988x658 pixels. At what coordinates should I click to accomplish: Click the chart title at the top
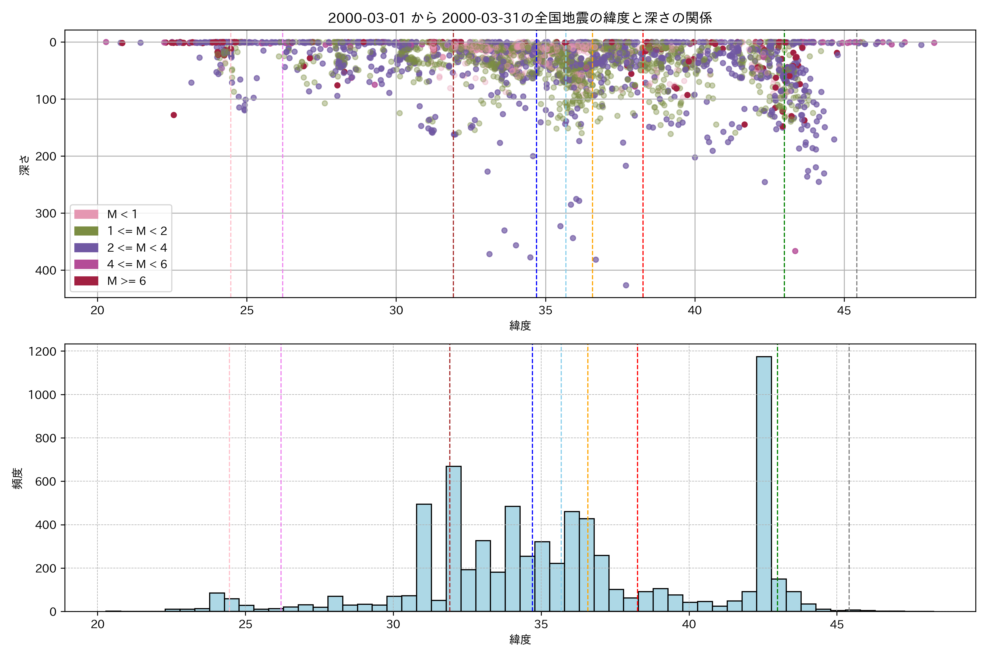[x=520, y=18]
